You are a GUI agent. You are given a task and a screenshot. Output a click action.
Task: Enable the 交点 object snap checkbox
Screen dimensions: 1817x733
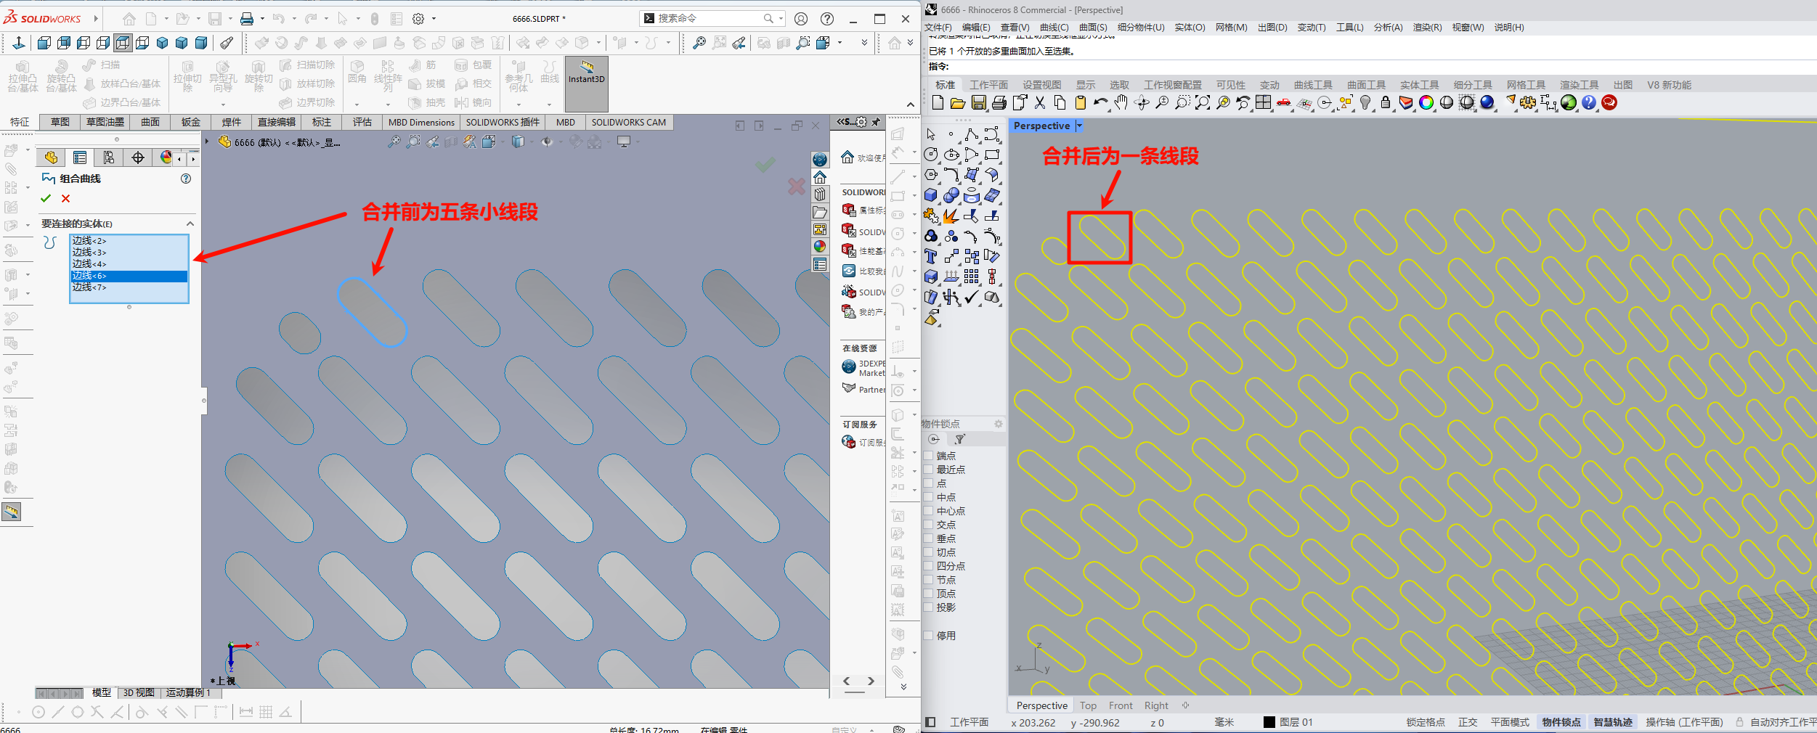coord(928,525)
